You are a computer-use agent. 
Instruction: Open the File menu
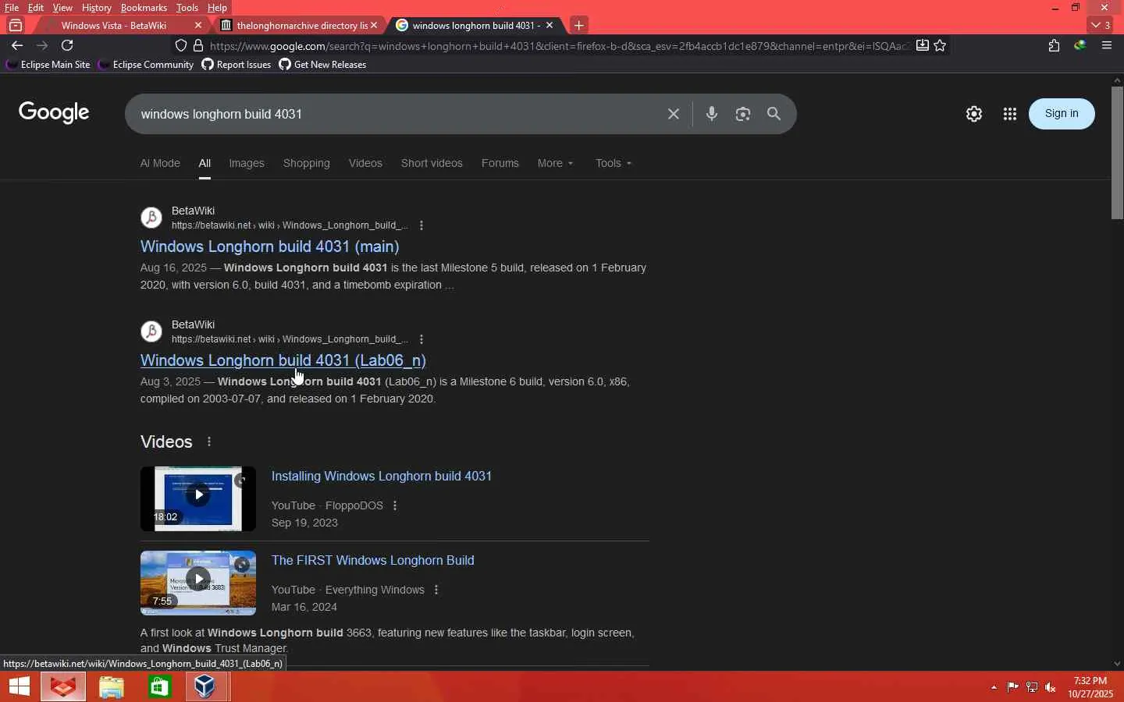(12, 8)
